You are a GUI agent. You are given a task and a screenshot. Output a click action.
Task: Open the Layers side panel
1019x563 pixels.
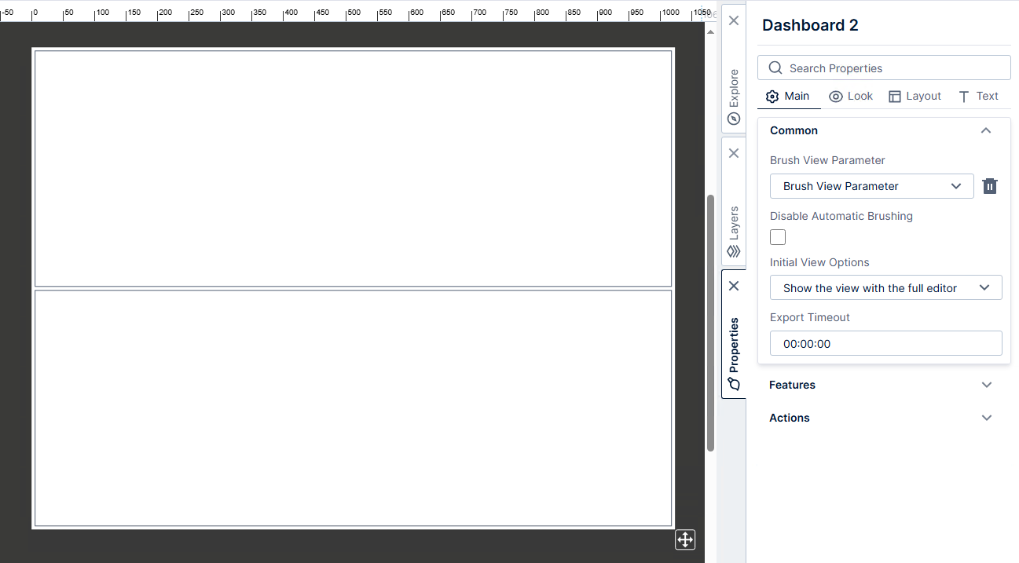tap(734, 232)
